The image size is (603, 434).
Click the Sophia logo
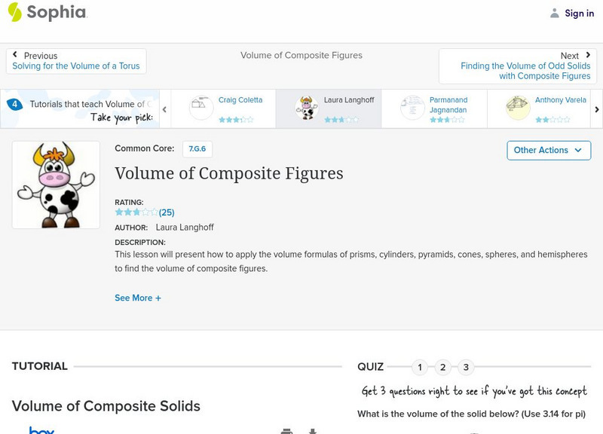pos(47,12)
